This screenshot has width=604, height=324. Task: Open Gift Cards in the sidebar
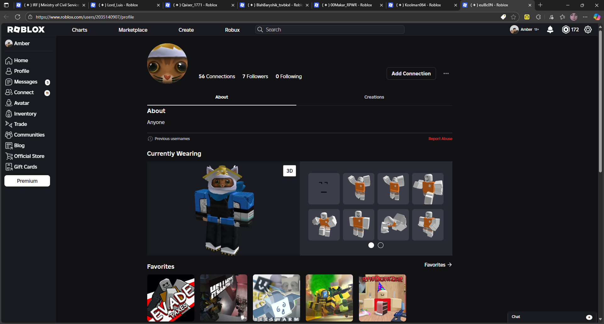tap(25, 167)
